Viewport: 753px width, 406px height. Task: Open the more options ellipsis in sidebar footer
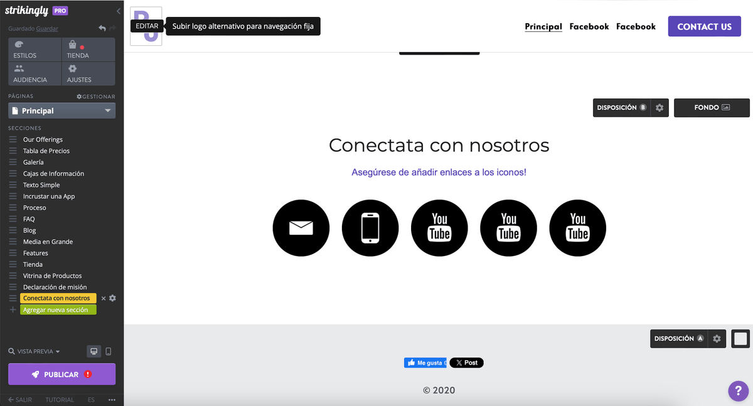[x=112, y=400]
